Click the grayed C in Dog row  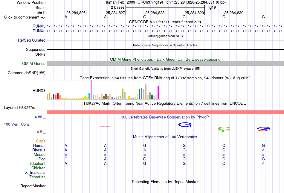(x=66, y=159)
